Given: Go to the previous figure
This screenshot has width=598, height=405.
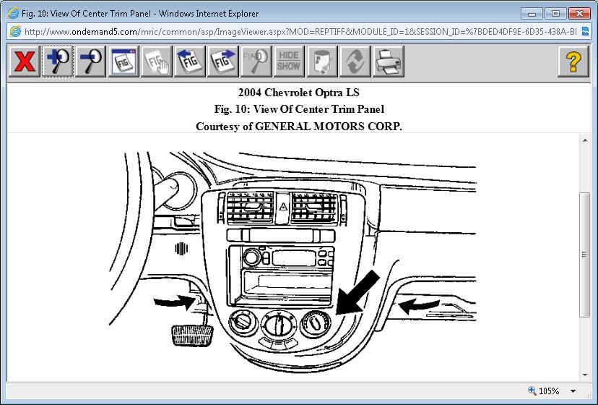Looking at the screenshot, I should 190,61.
